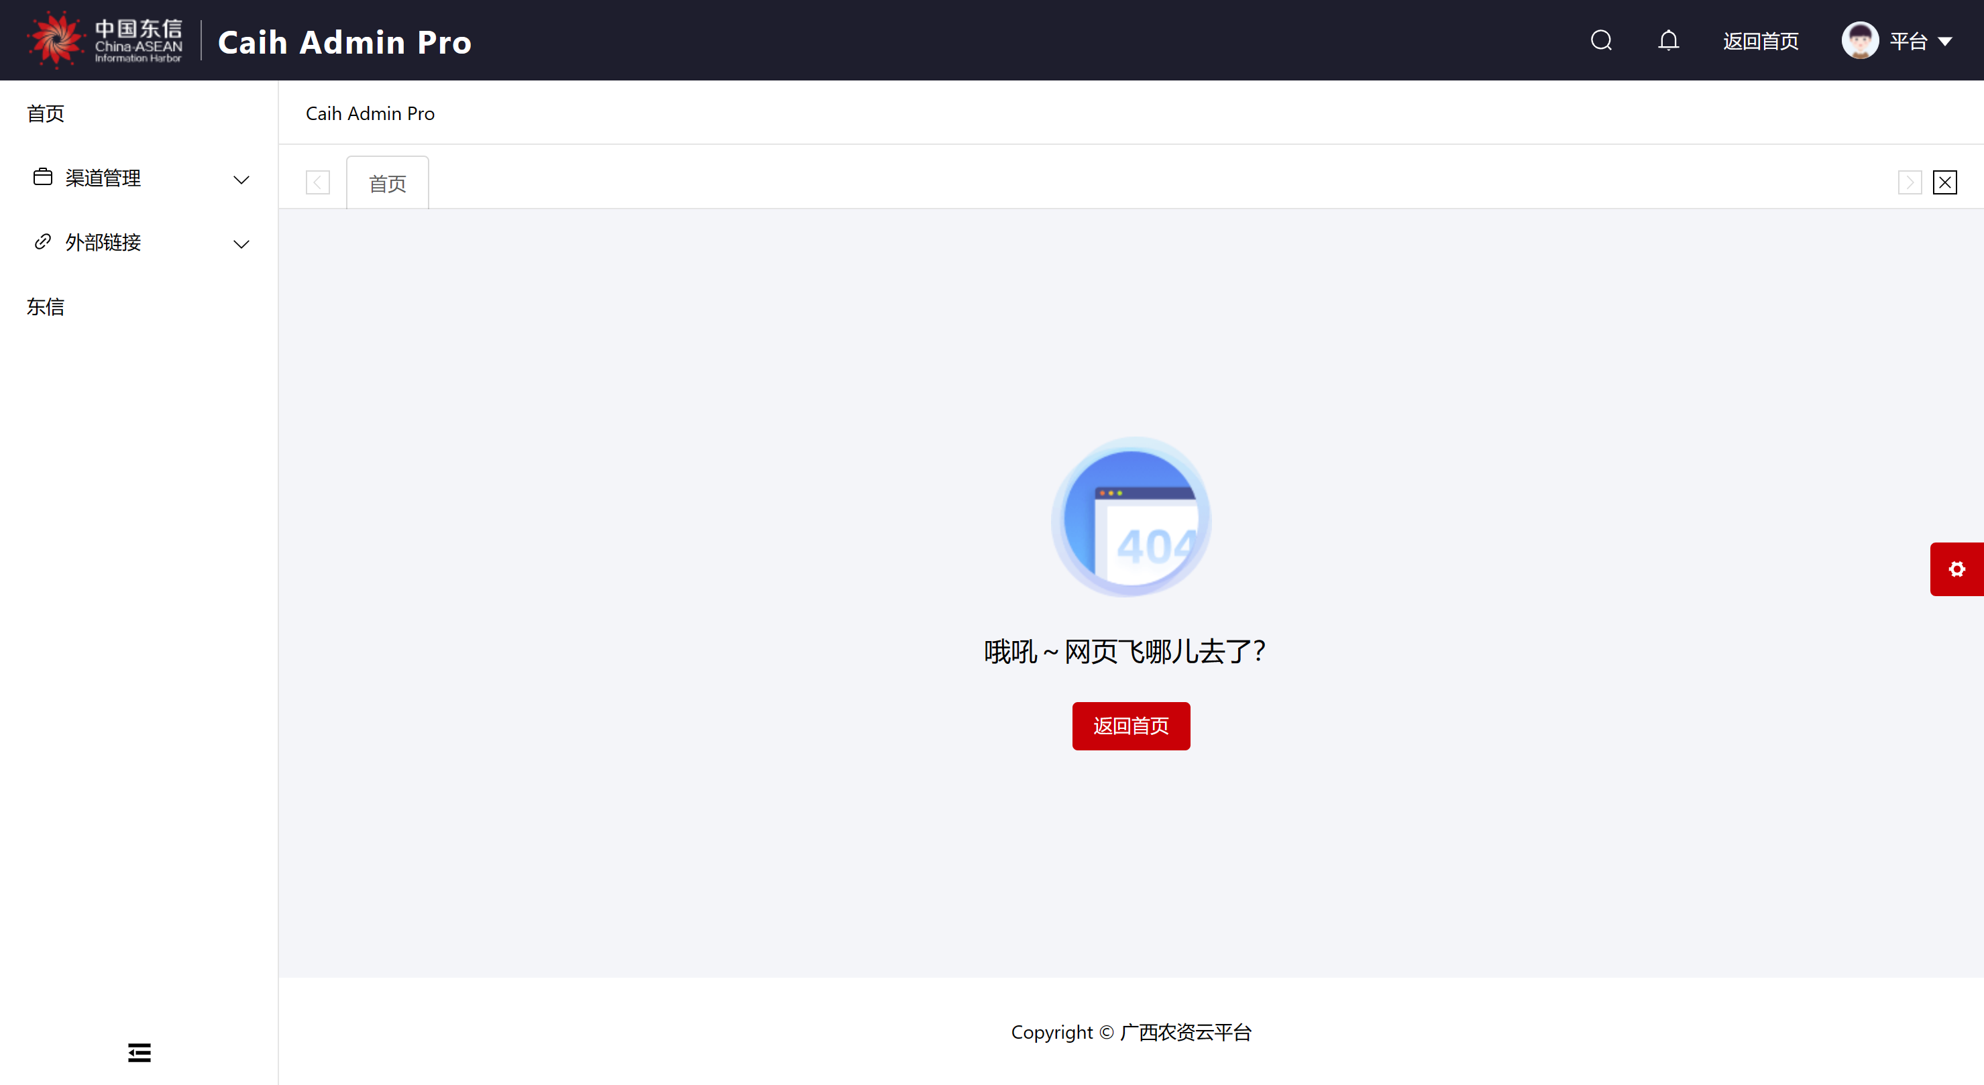Close all tabs with the X box
The image size is (1984, 1085).
point(1944,182)
